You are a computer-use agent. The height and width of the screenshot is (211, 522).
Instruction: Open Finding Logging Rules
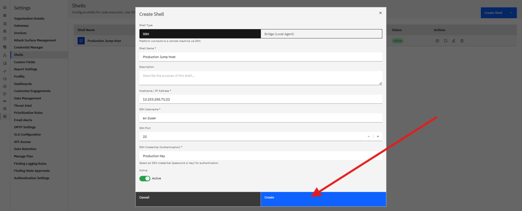pyautogui.click(x=31, y=163)
